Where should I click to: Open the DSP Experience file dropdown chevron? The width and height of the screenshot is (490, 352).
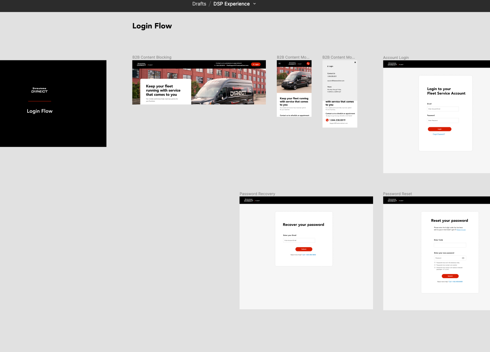point(254,4)
